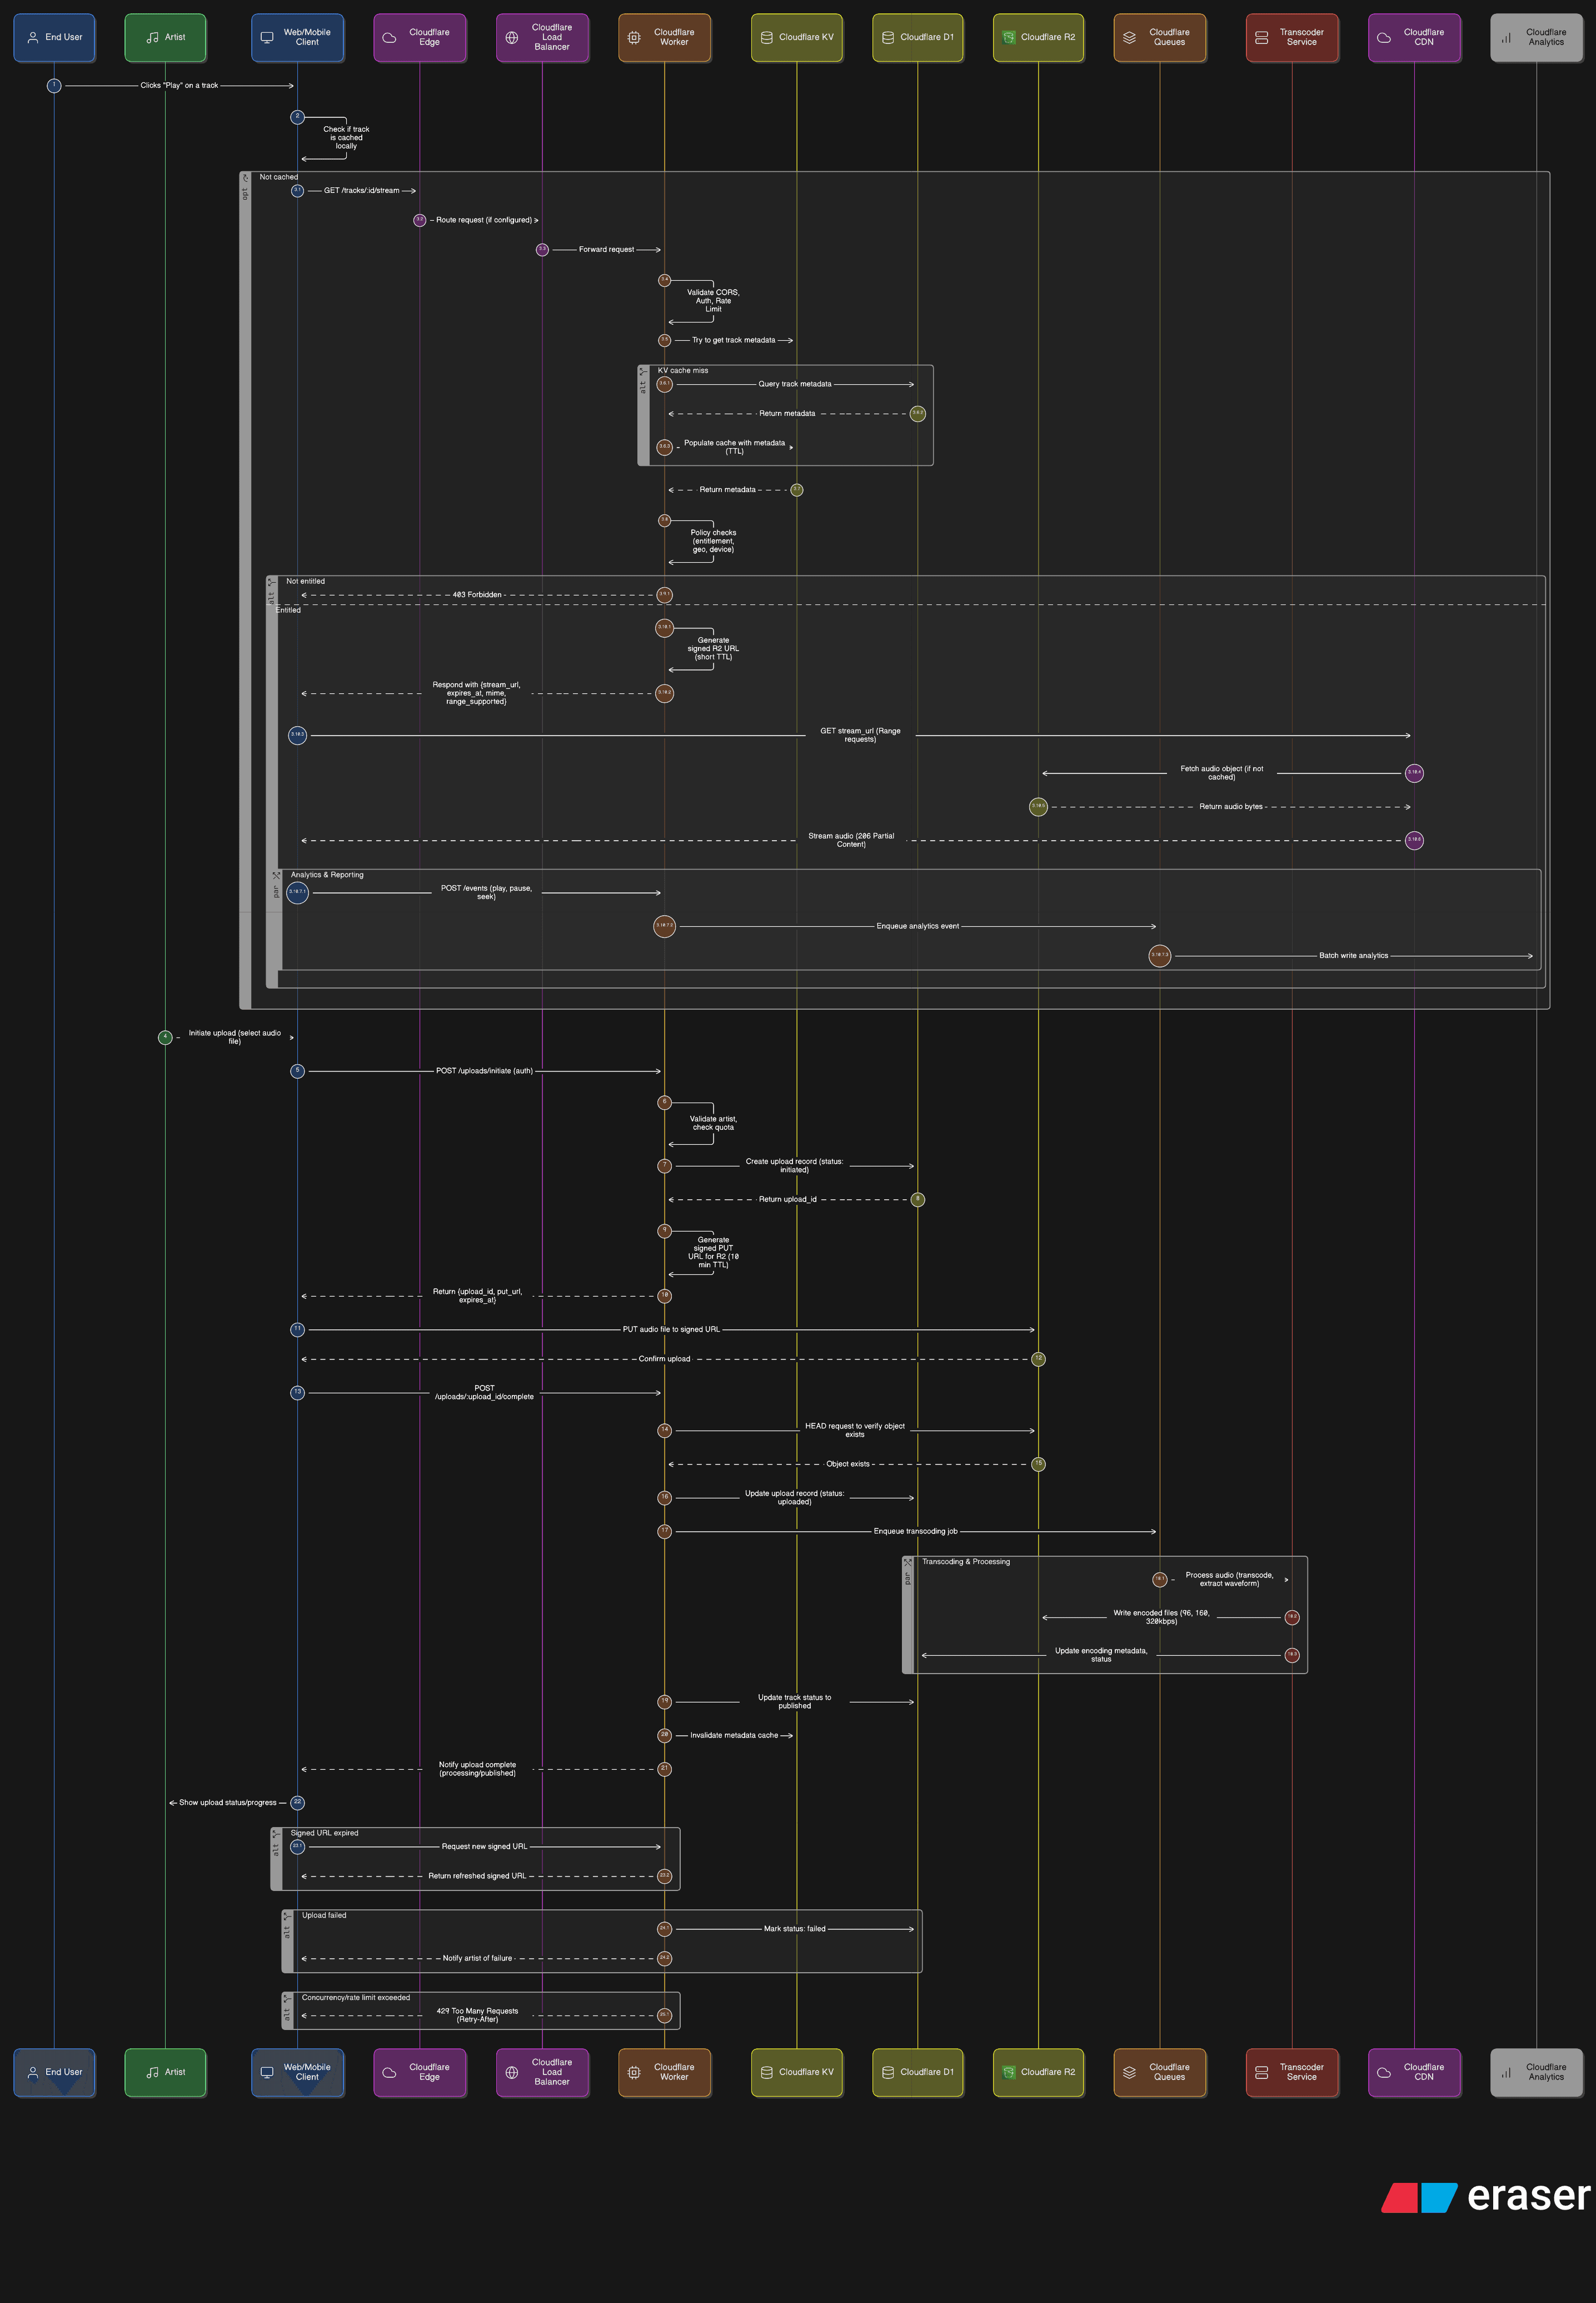
Task: Click the "Clicks "Play" on a track" message
Action: [179, 86]
